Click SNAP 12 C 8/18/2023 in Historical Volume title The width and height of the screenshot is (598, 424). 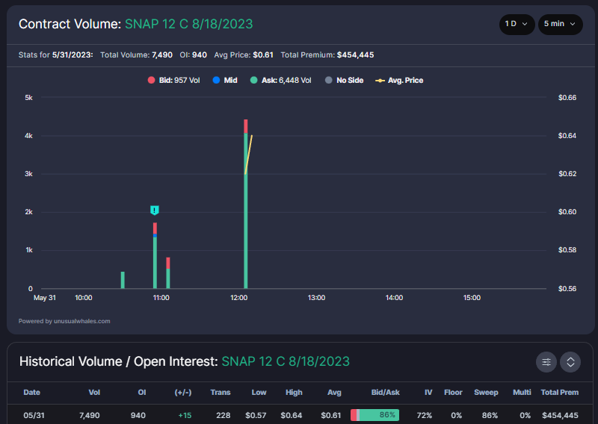pos(286,361)
